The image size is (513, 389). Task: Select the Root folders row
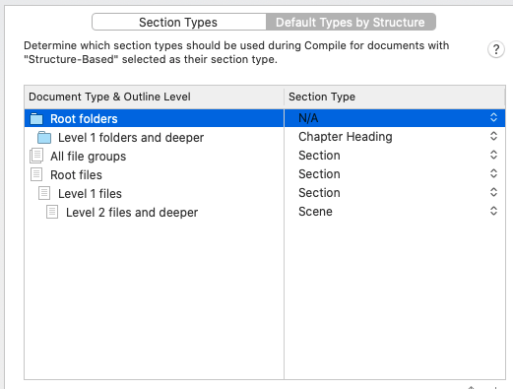tap(265, 118)
